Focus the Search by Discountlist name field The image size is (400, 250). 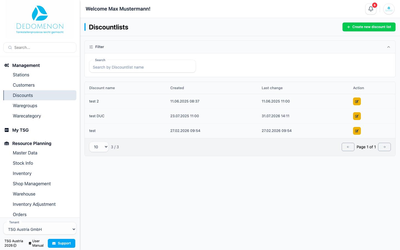coord(142,67)
